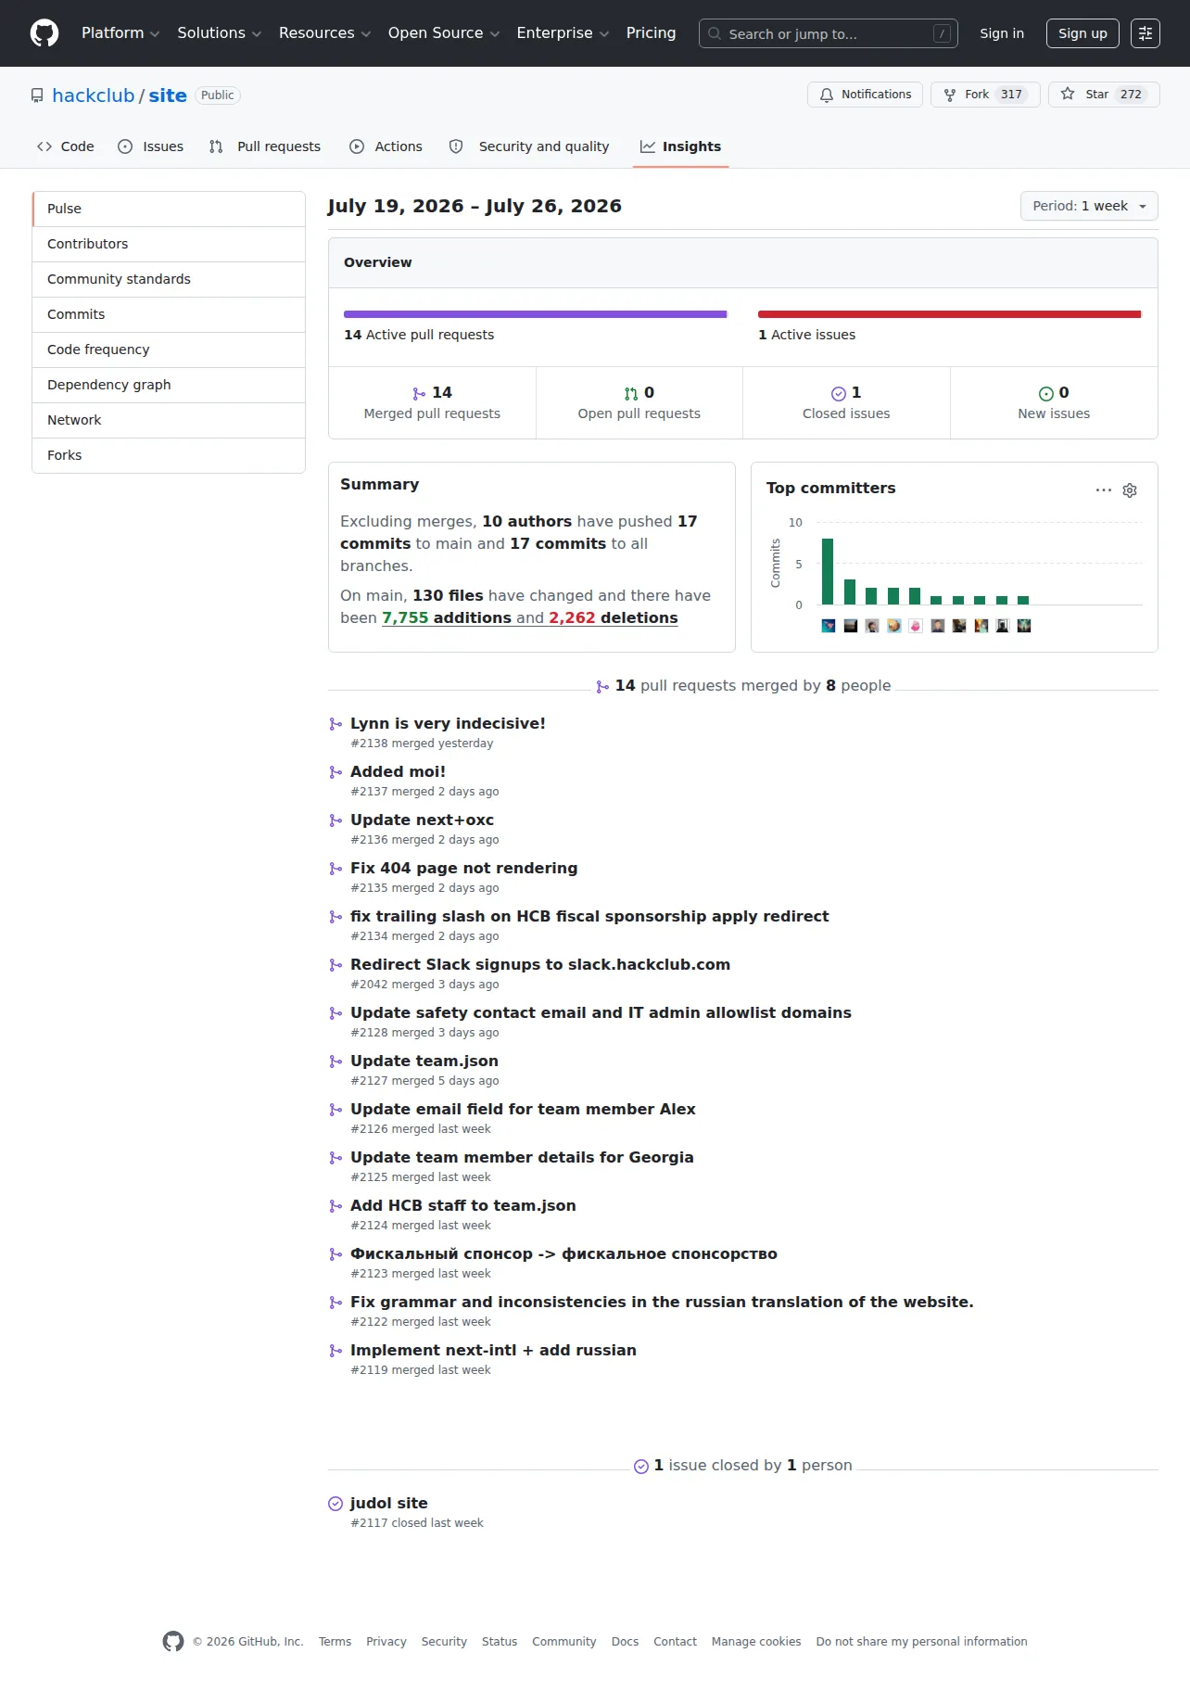Star the hackclub/site repository

click(1104, 95)
